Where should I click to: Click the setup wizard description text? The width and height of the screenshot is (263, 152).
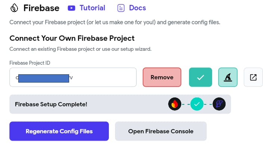(80, 49)
